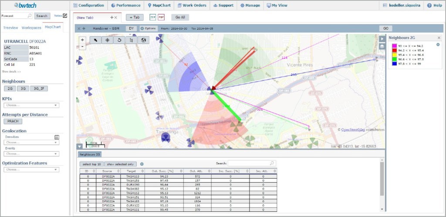Screen dimensions: 446x217
Task: Open the globe map layer tool
Action: click(x=143, y=40)
